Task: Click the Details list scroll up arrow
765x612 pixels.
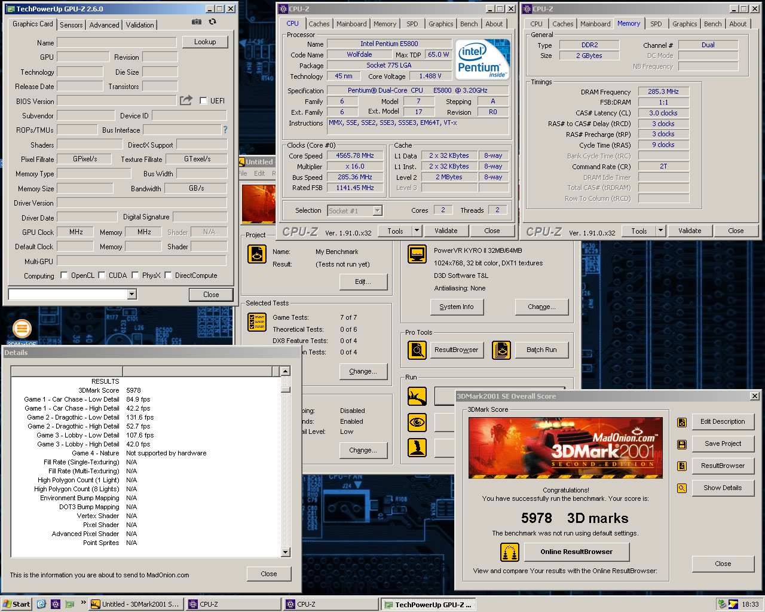Action: tap(285, 371)
